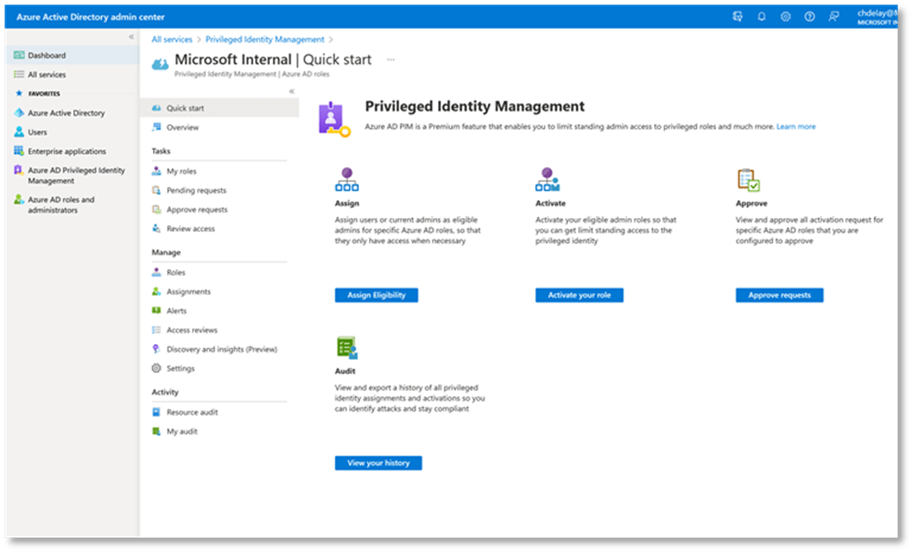
Task: Click the Cloud Shell icon in header
Action: click(x=738, y=16)
